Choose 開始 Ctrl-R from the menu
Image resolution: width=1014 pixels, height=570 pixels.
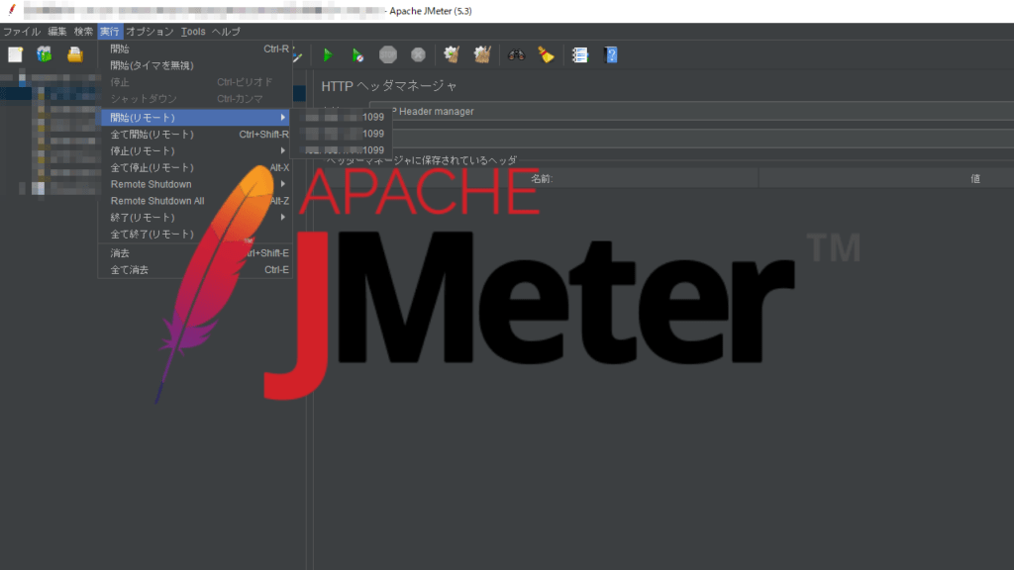[195, 48]
